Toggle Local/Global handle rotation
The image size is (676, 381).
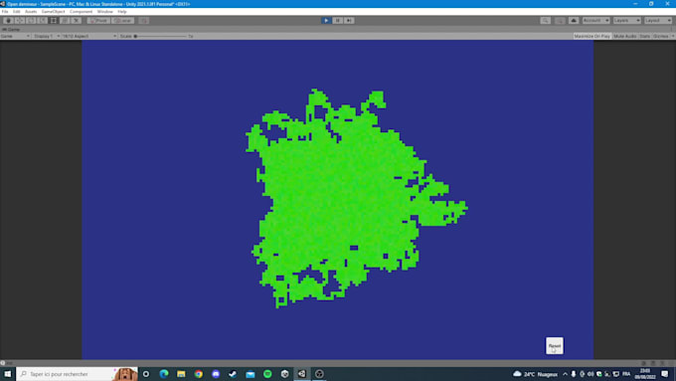click(123, 20)
